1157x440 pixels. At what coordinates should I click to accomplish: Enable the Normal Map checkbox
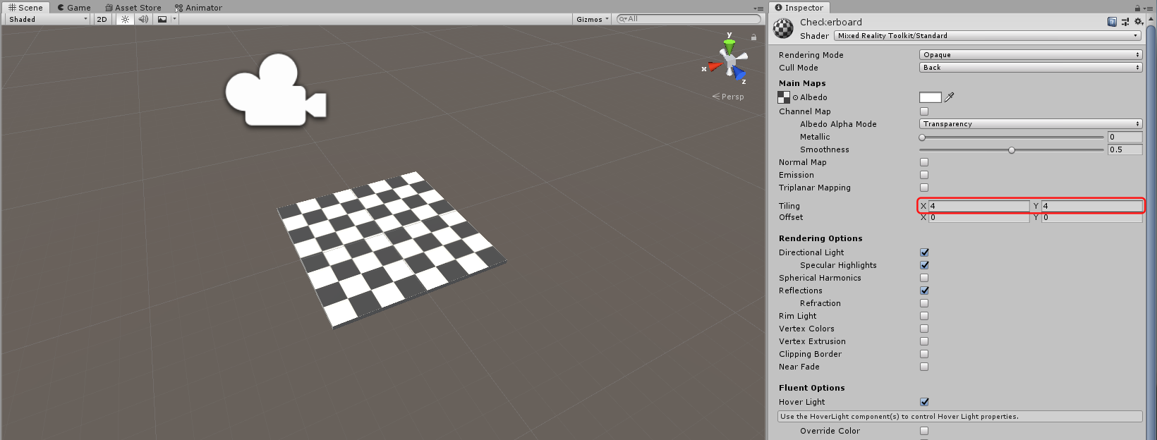pyautogui.click(x=924, y=162)
